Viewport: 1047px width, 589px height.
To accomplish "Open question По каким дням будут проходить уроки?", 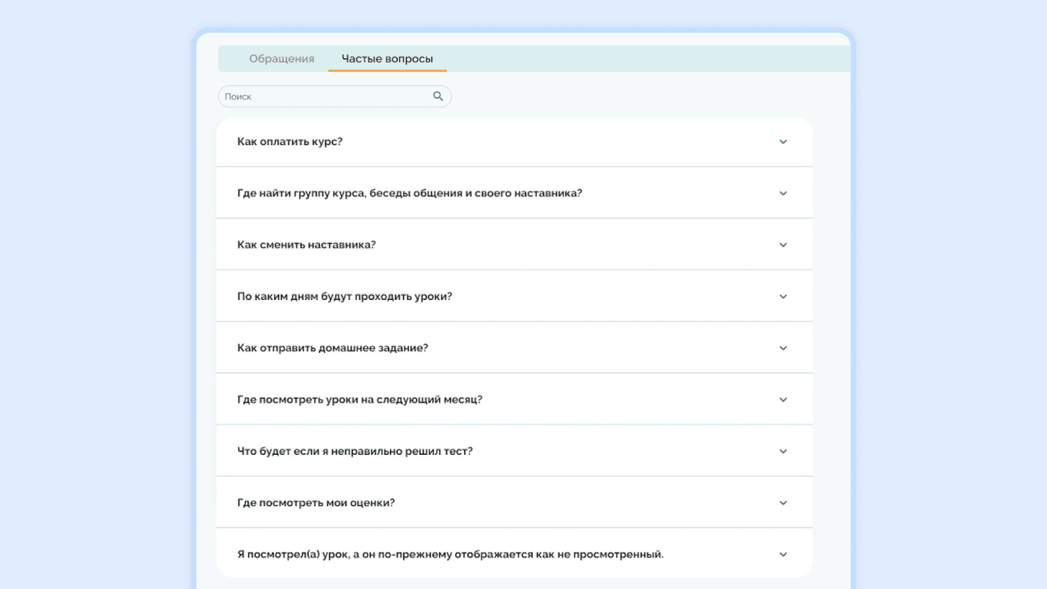I will coord(345,297).
